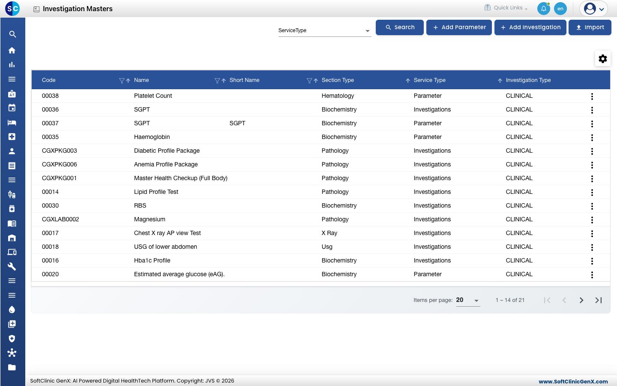Select 'USG of lower abdomen' row name
This screenshot has height=386, width=617.
165,247
